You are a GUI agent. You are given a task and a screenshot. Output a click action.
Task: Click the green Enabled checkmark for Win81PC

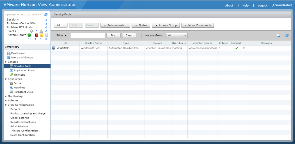[236, 48]
